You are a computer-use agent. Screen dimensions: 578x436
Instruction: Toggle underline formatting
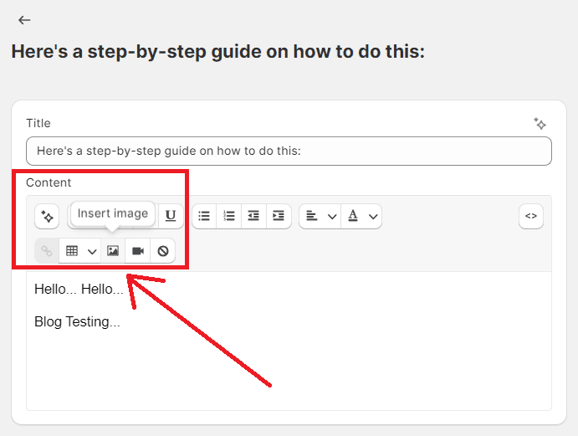point(171,216)
